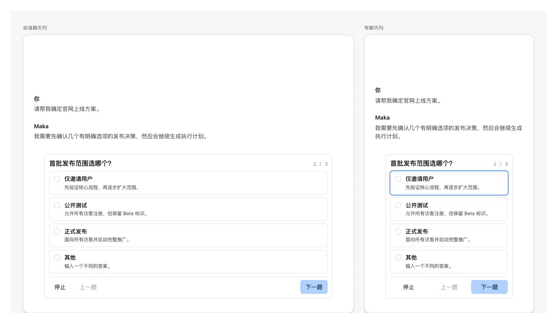This screenshot has width=557, height=313.
Task: Click 先验证核心流程 description in standard column
Action: click(102, 187)
